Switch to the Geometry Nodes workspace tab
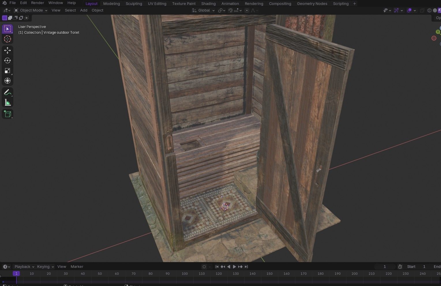This screenshot has height=286, width=441. [x=312, y=3]
